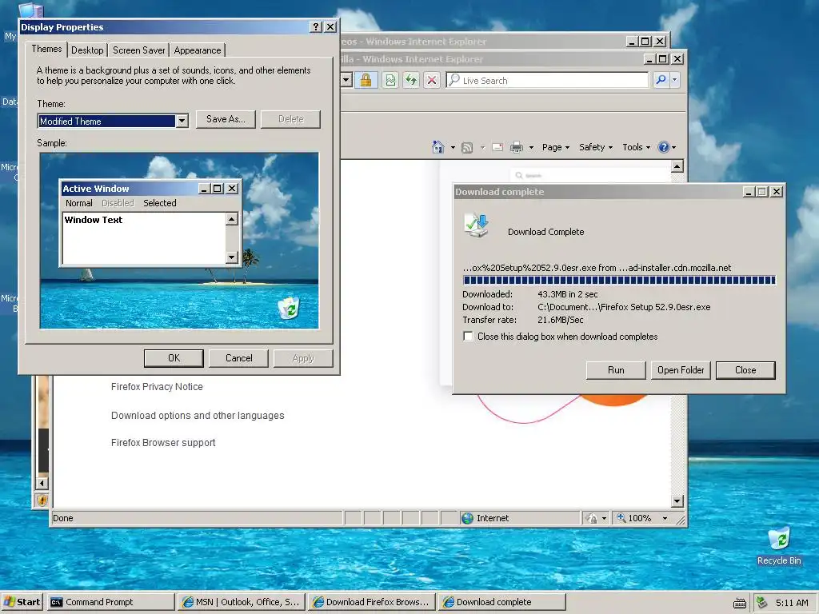Switch to MSN Outlook taskbar button
Image resolution: width=819 pixels, height=614 pixels.
tap(242, 602)
